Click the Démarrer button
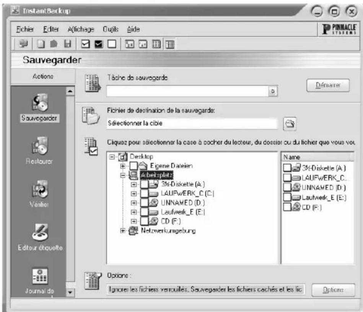This screenshot has height=312, width=363. coord(328,85)
